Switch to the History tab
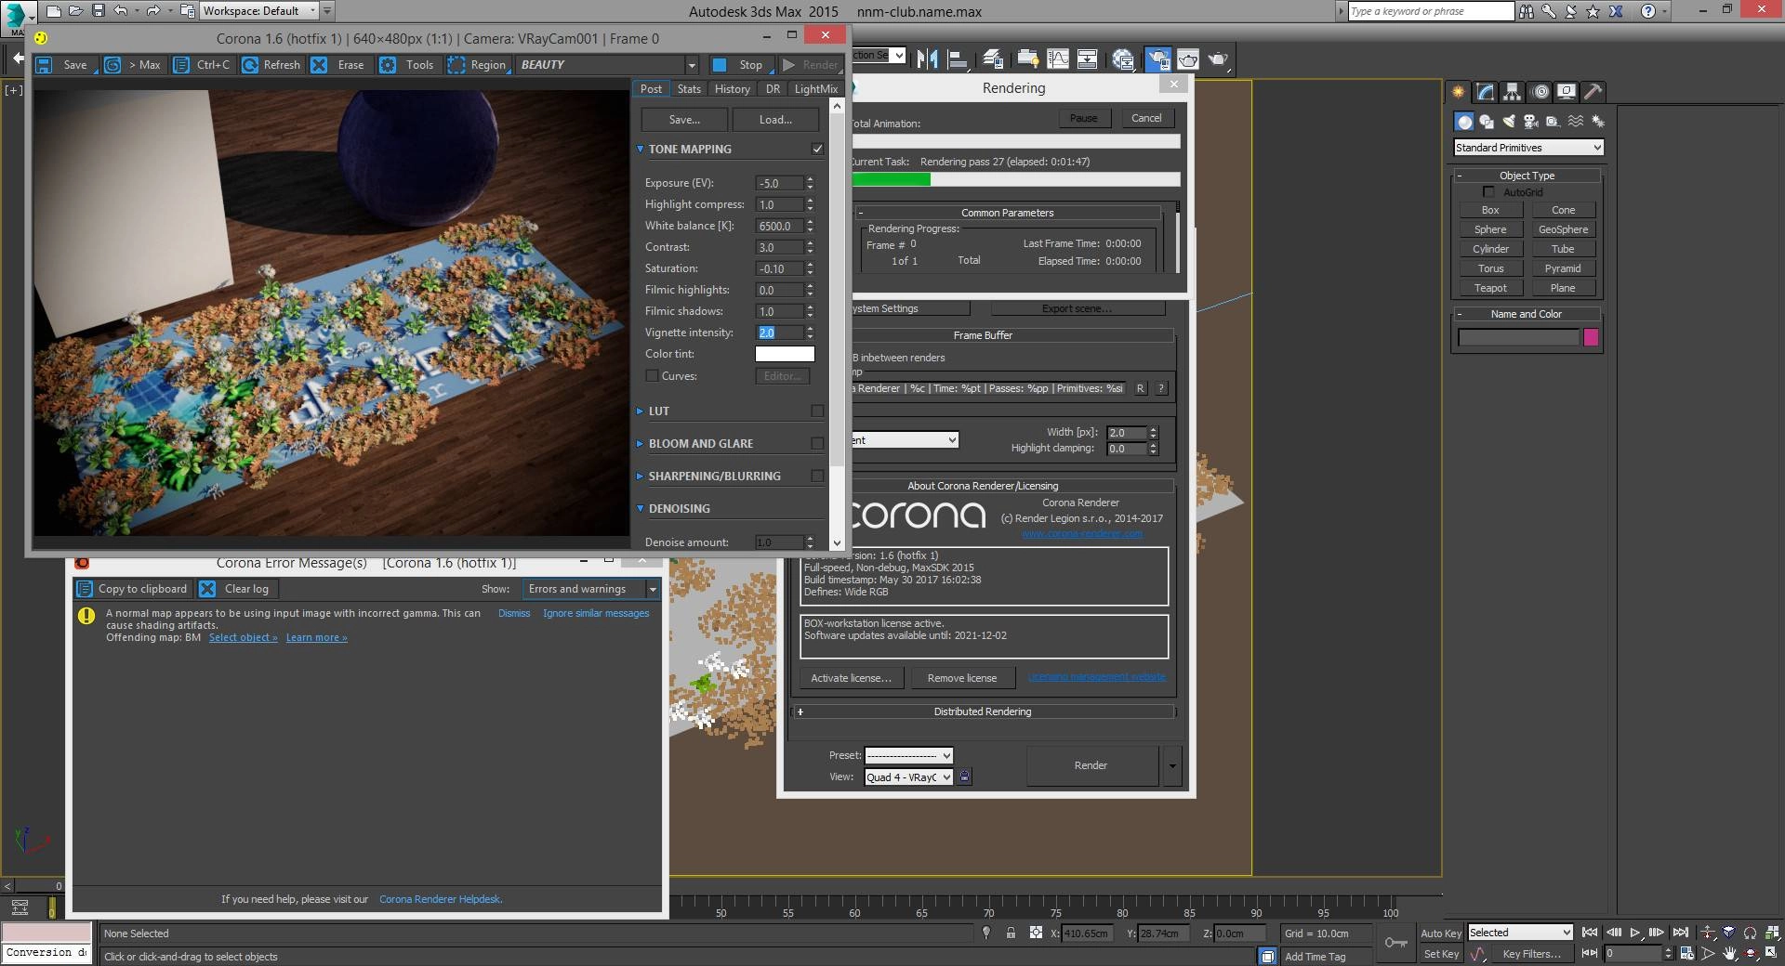The width and height of the screenshot is (1785, 966). pyautogui.click(x=732, y=89)
